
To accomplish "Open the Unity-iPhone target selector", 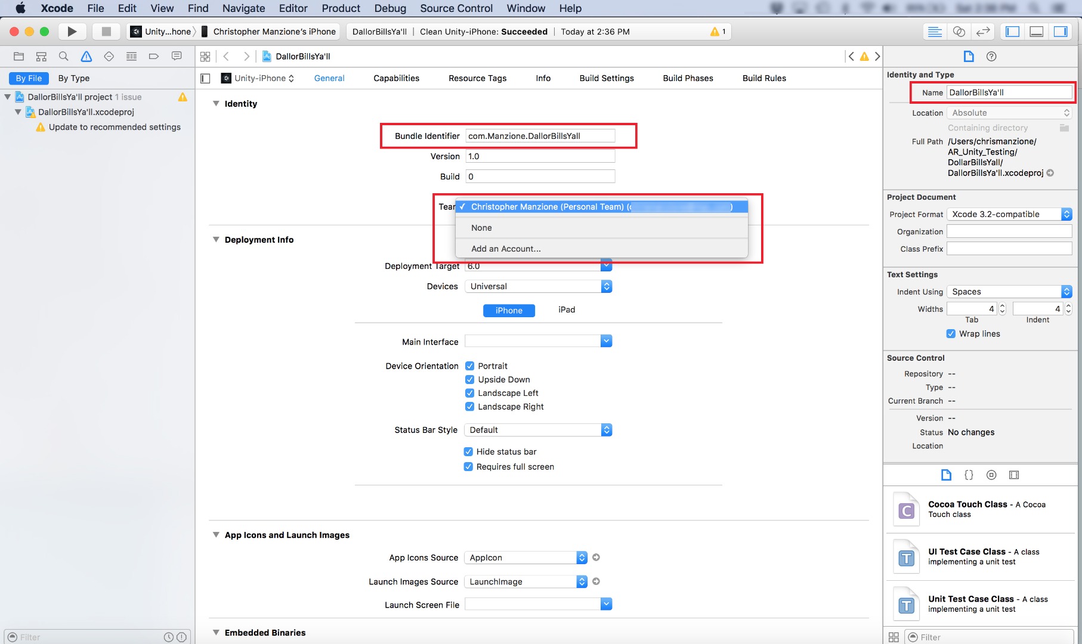I will click(258, 78).
